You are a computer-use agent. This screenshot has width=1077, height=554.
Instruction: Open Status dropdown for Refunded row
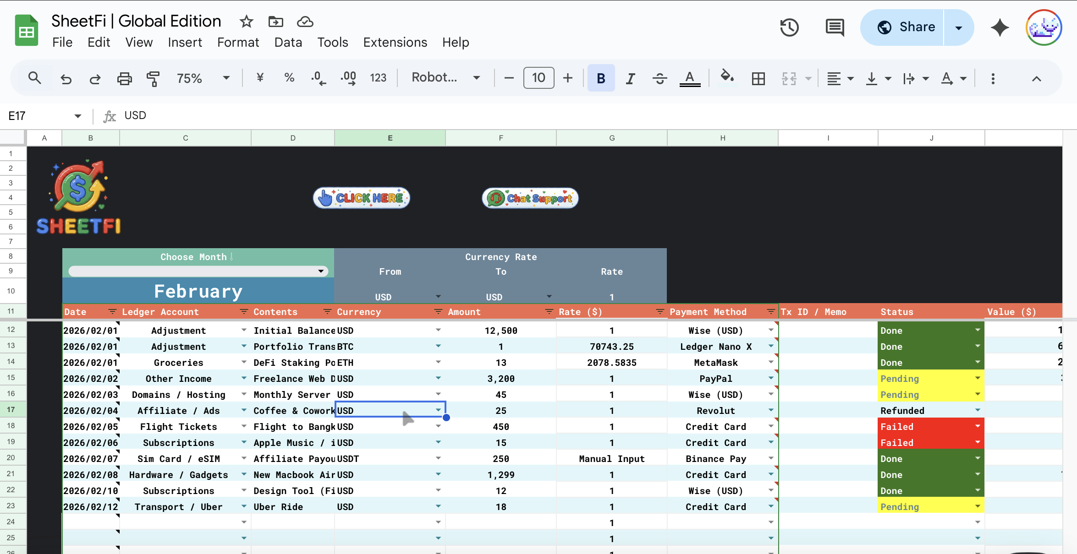tap(978, 410)
